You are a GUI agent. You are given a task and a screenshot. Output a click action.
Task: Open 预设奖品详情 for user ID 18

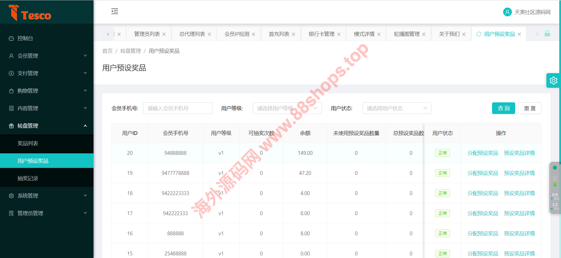[519, 193]
